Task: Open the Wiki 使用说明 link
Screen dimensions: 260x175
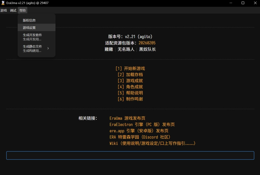Action: [x=153, y=143]
